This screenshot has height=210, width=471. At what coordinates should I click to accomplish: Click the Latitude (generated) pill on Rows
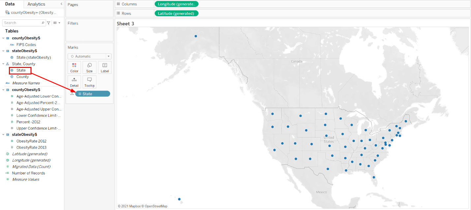(176, 13)
